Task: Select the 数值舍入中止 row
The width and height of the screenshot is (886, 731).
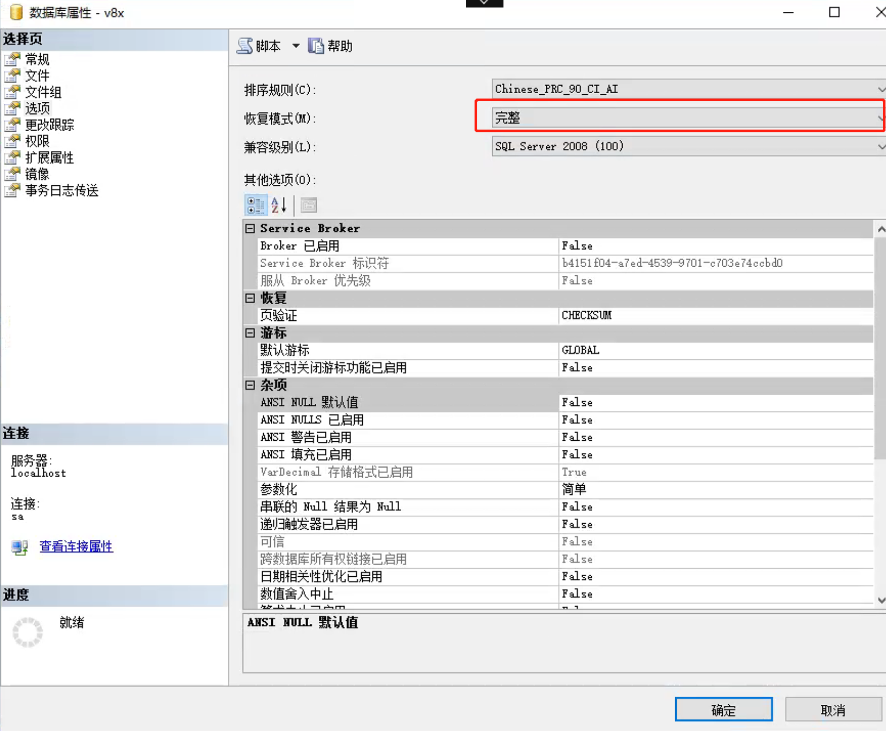Action: click(x=566, y=594)
